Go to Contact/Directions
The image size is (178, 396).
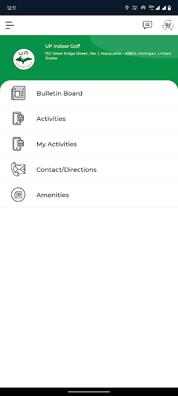[89, 169]
